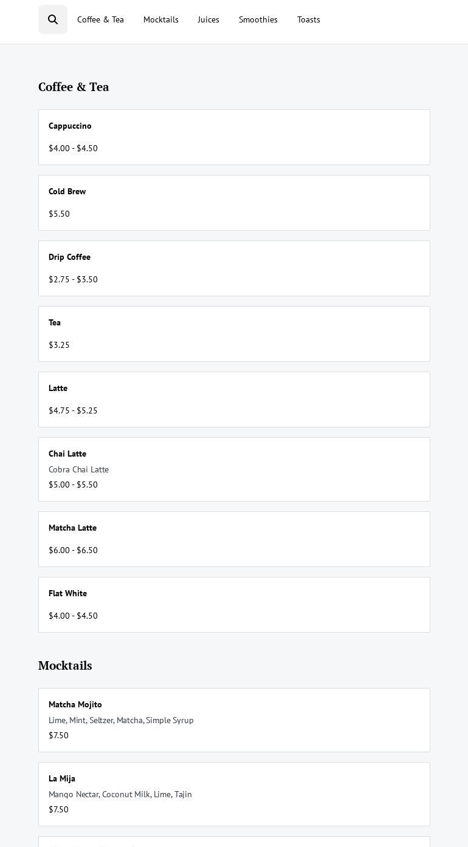Image resolution: width=468 pixels, height=847 pixels.
Task: Jump to the Coffee & Tea section
Action: pos(100,19)
